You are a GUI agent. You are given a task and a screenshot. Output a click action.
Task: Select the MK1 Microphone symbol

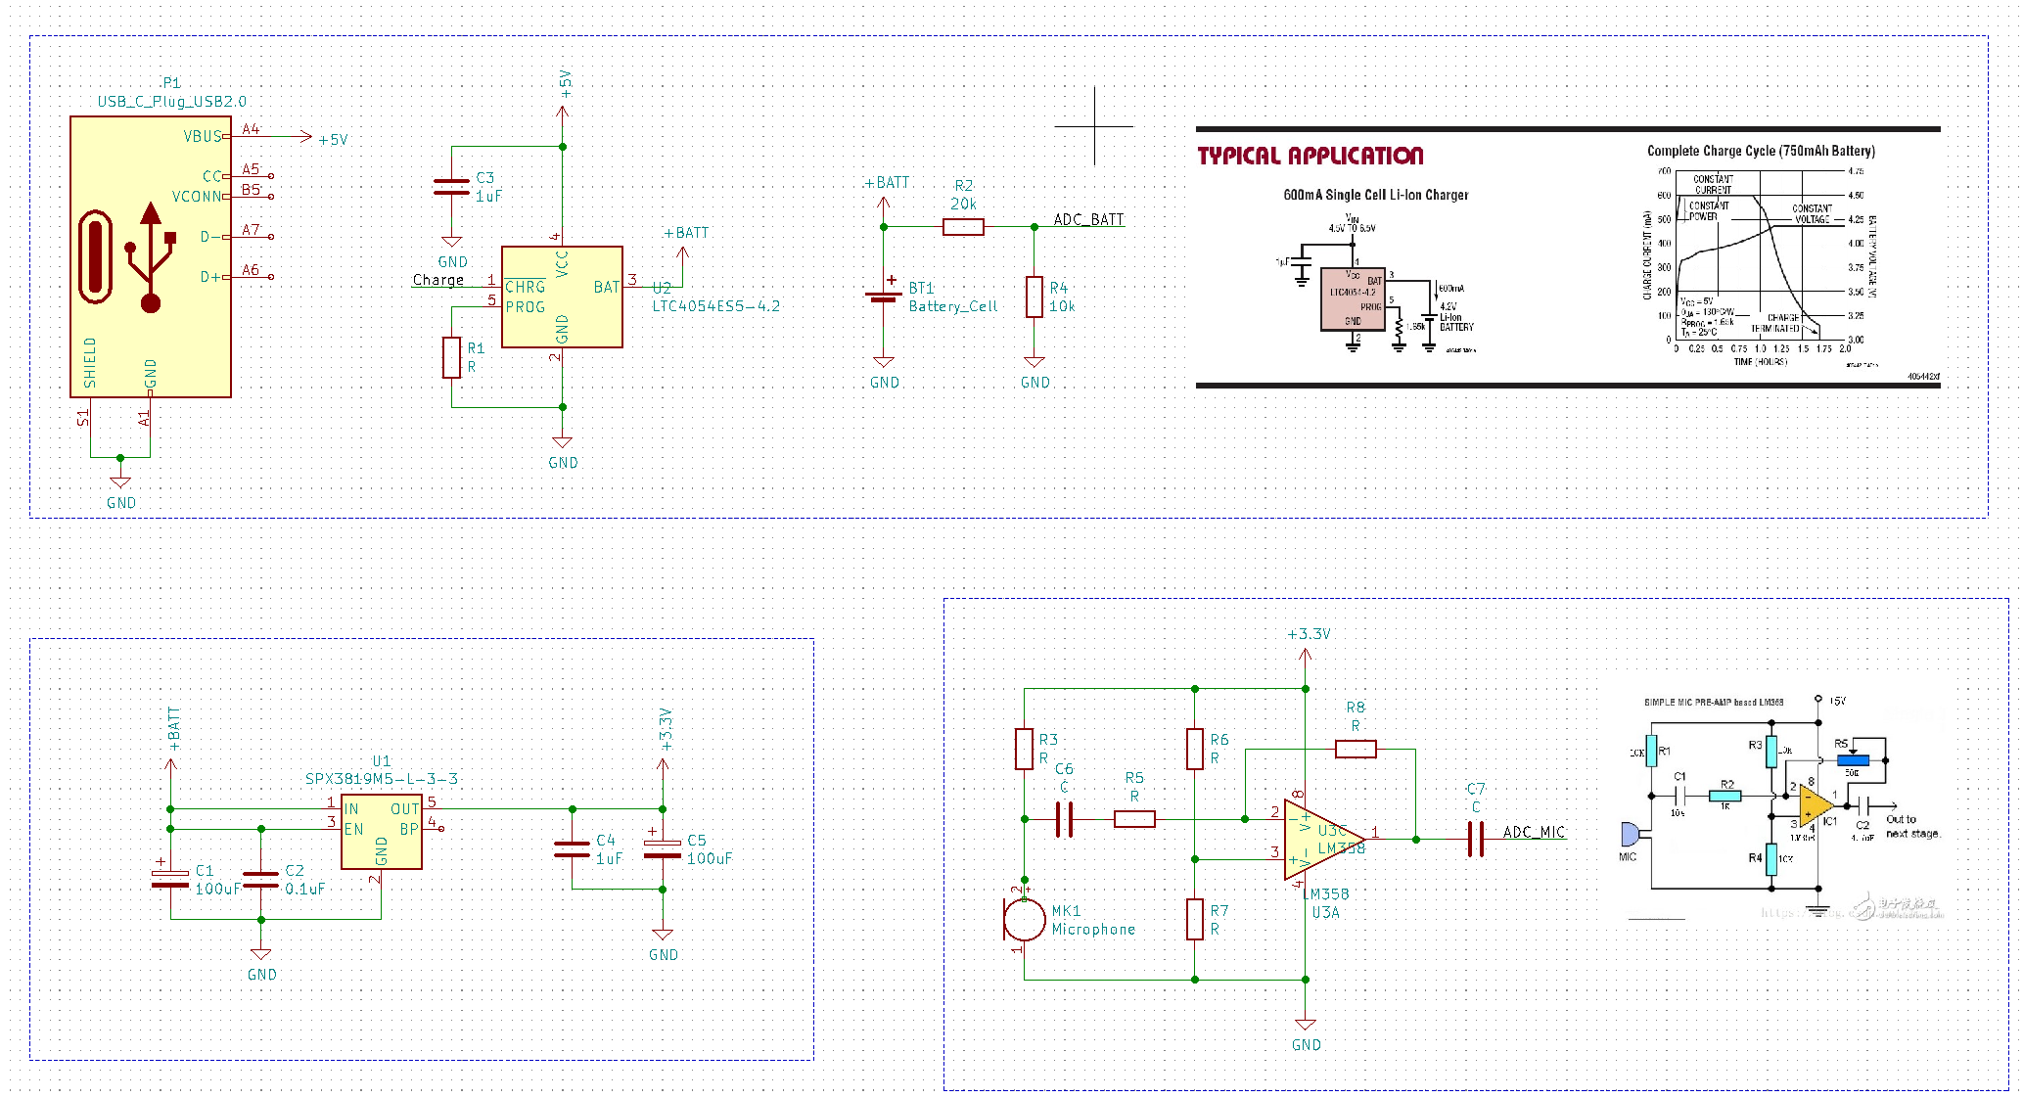[x=1025, y=918]
